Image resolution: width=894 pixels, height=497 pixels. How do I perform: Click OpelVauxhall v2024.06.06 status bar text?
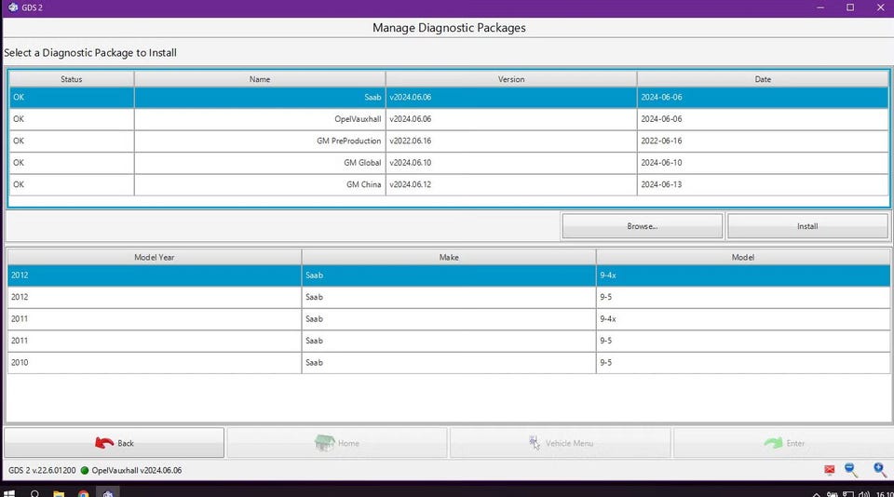point(137,470)
